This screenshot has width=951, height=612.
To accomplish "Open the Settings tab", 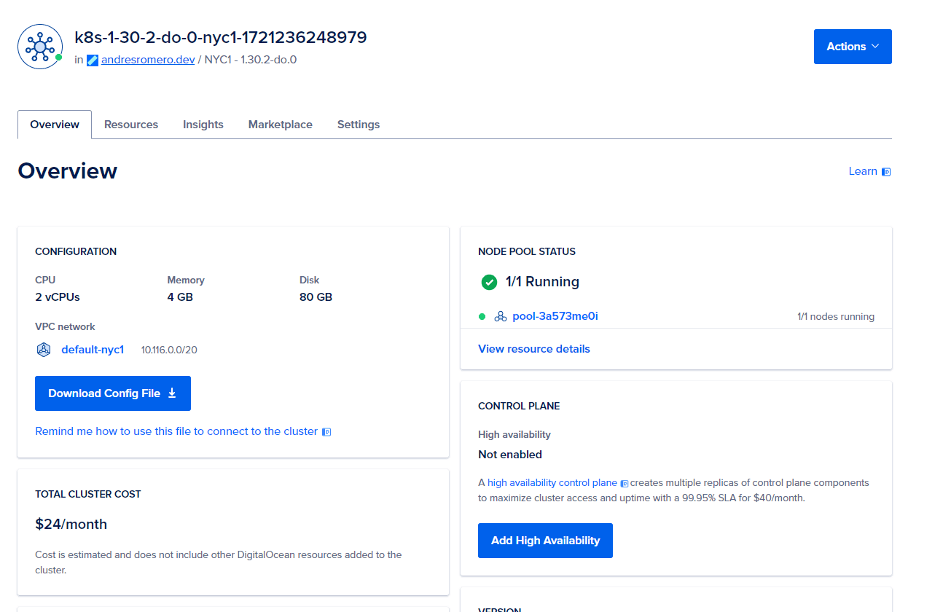I will (359, 125).
